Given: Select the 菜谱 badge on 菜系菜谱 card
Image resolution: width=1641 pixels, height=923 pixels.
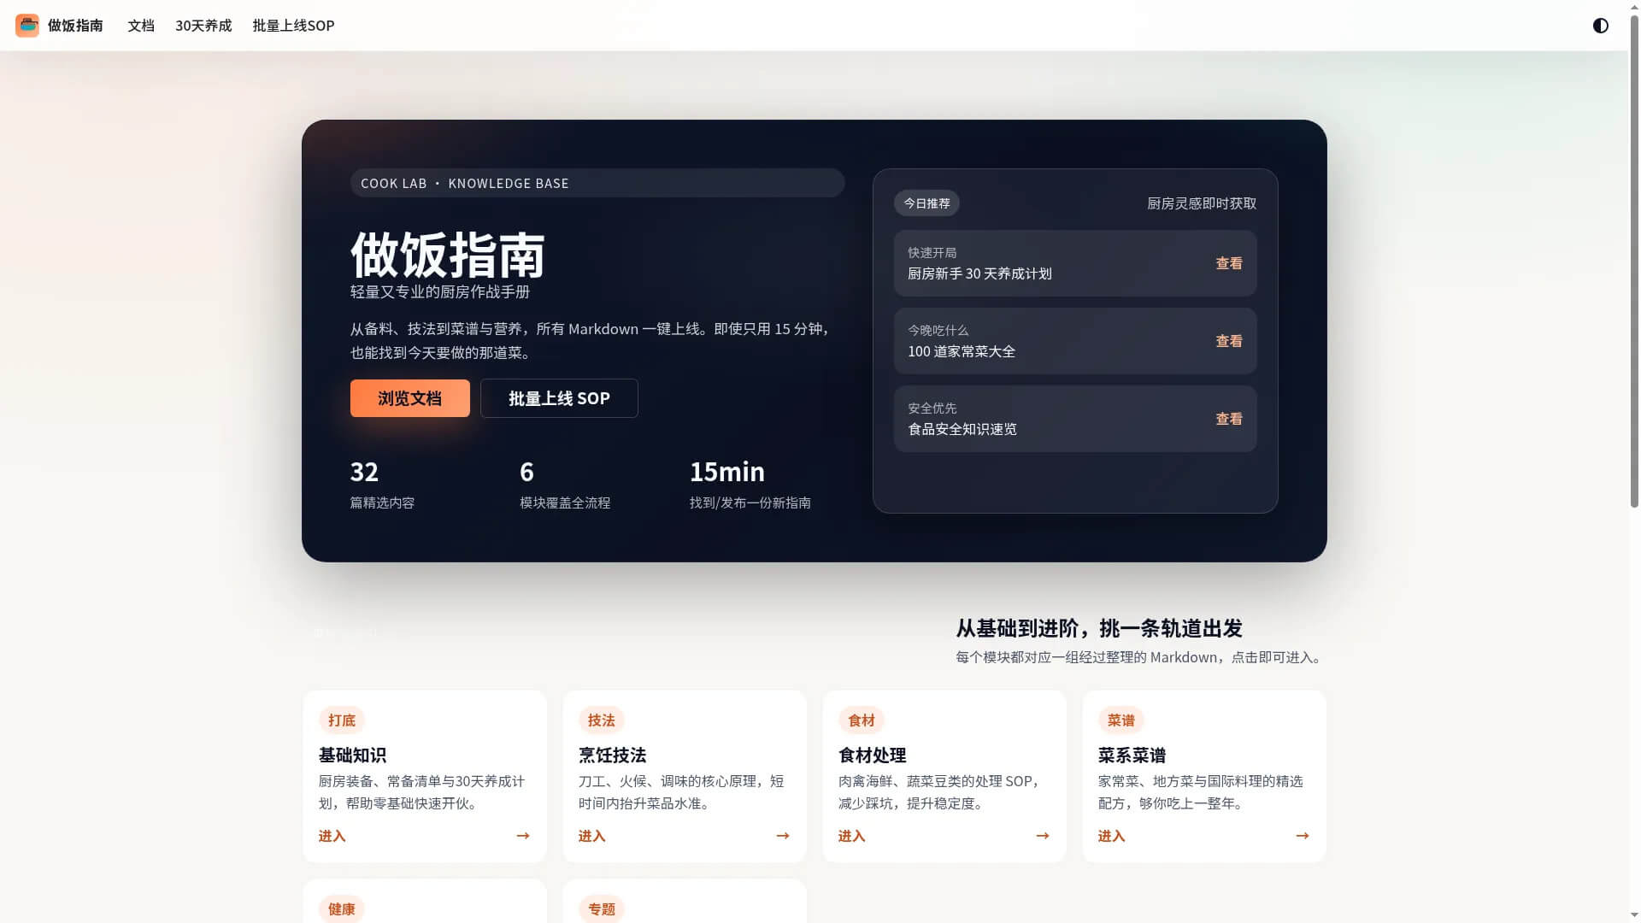Looking at the screenshot, I should coord(1120,720).
